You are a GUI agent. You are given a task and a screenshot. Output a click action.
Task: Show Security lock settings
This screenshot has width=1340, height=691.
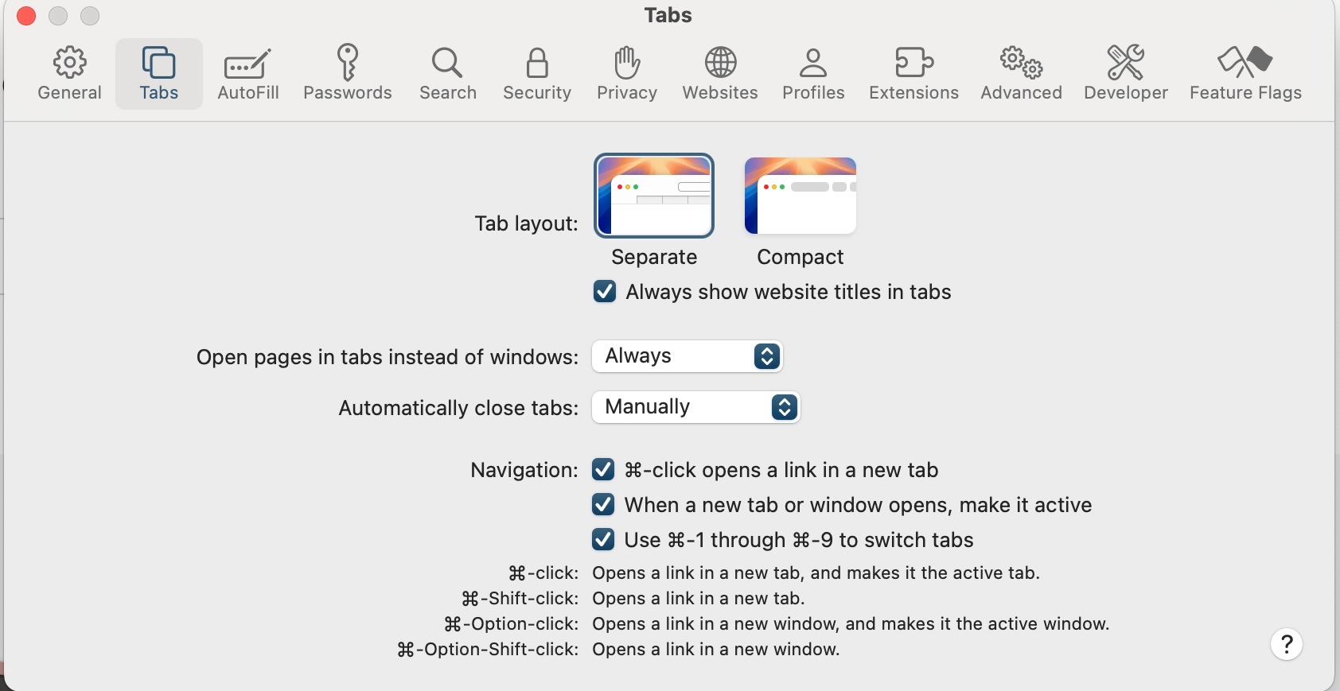(x=537, y=74)
